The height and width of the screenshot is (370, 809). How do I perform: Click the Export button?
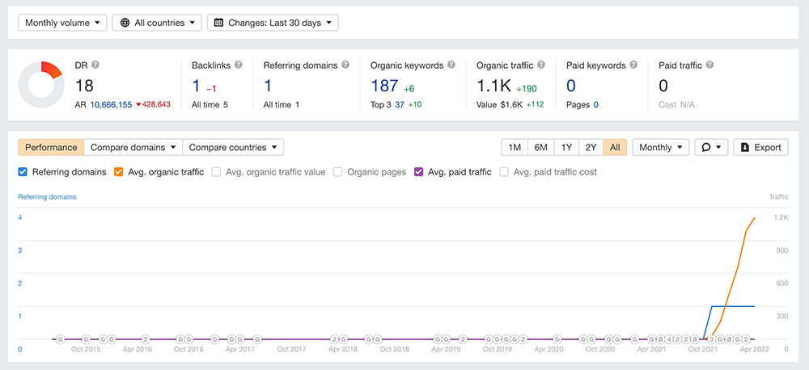tap(760, 148)
